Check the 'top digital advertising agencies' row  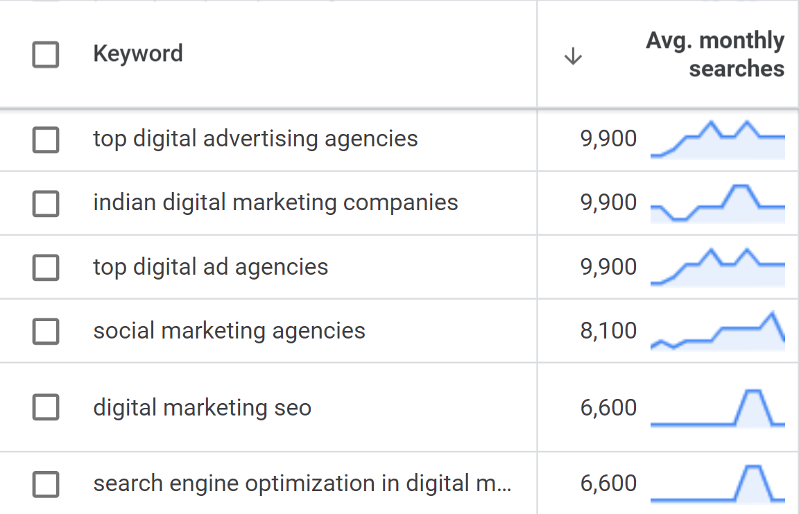point(46,140)
